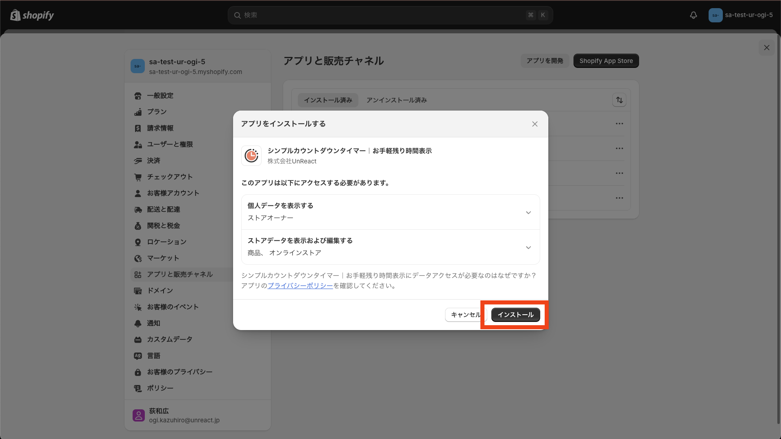Select the 一般設定 settings icon in sidebar
Screen dimensions: 781x439
(x=138, y=96)
